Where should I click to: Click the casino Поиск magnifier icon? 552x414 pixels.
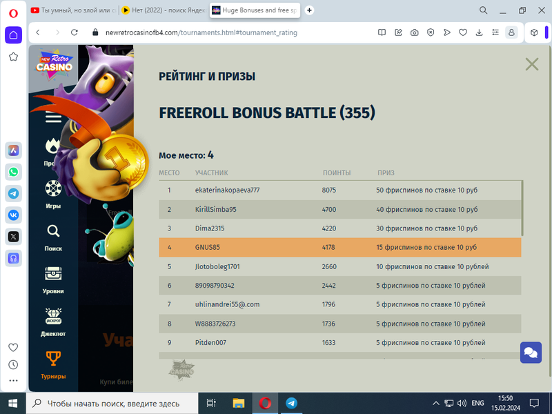click(53, 232)
